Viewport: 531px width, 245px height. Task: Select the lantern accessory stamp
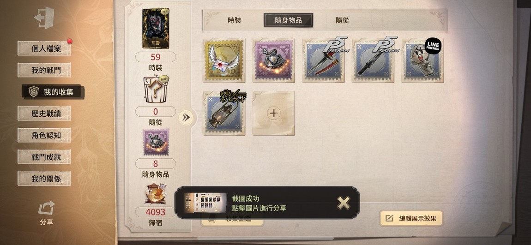point(224,113)
